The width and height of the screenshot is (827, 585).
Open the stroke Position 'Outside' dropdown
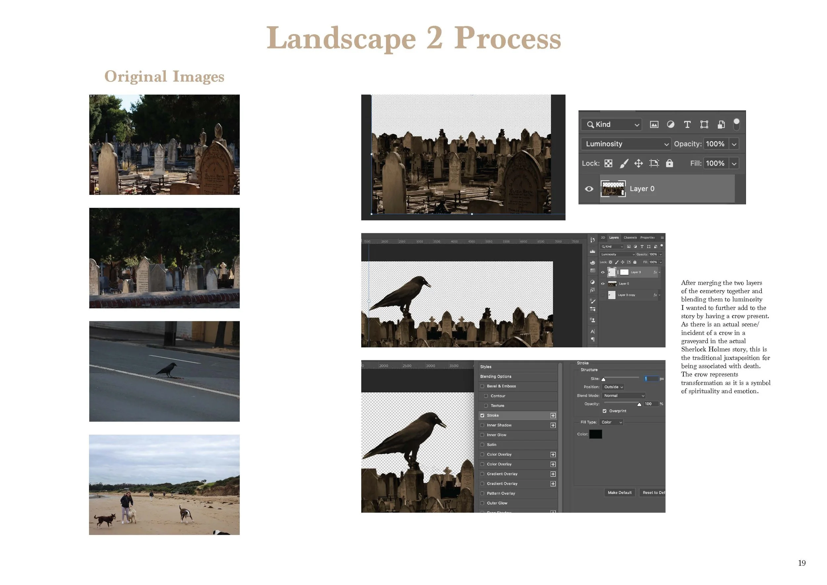[613, 387]
